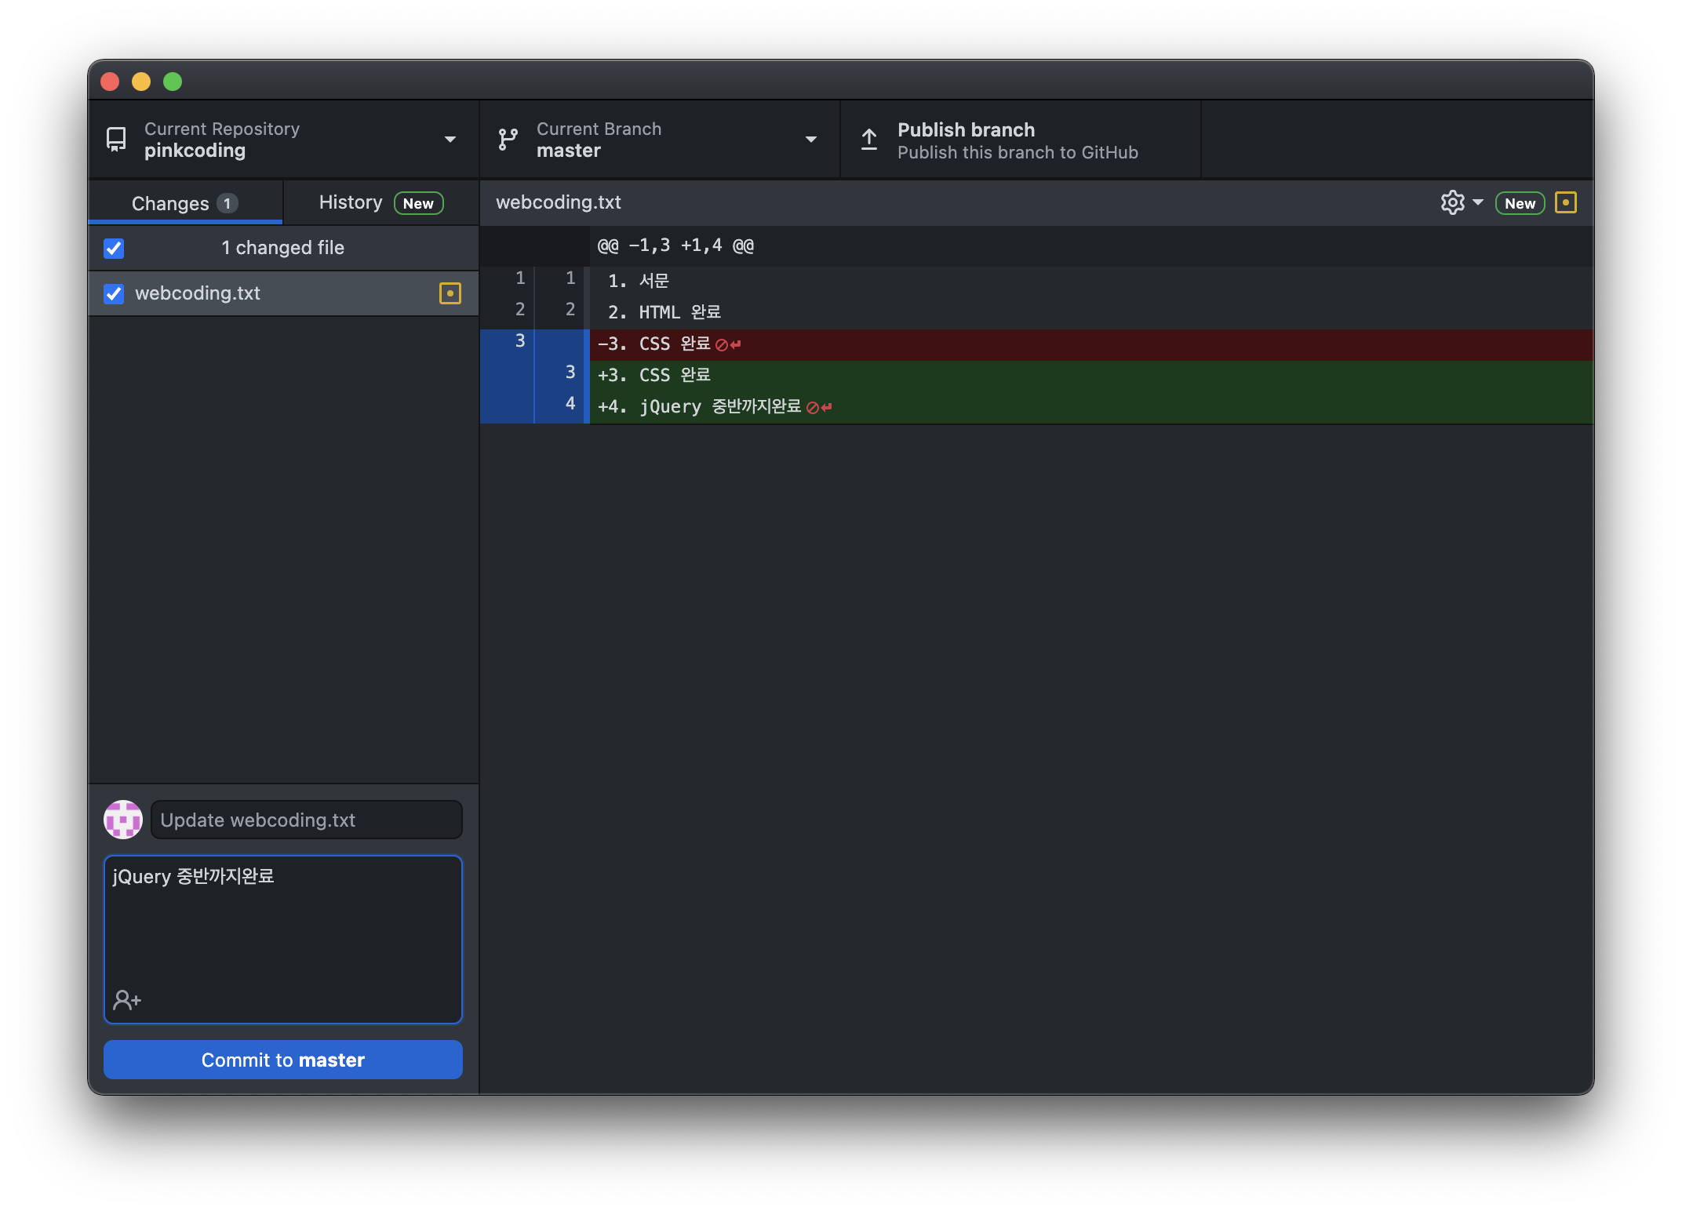Click the commit description text area
The image size is (1682, 1211).
pyautogui.click(x=283, y=940)
